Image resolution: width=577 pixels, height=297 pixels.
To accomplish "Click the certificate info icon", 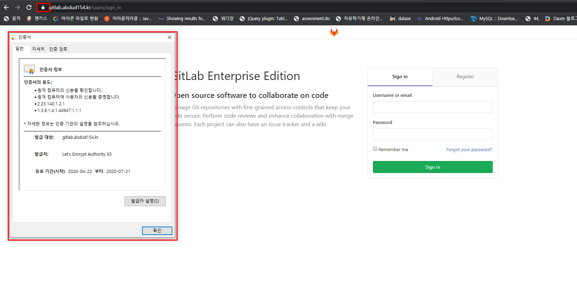I will (x=29, y=69).
